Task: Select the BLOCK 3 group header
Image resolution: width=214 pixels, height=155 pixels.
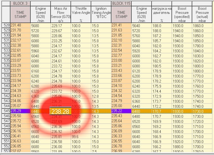Action: (x=20, y=3)
